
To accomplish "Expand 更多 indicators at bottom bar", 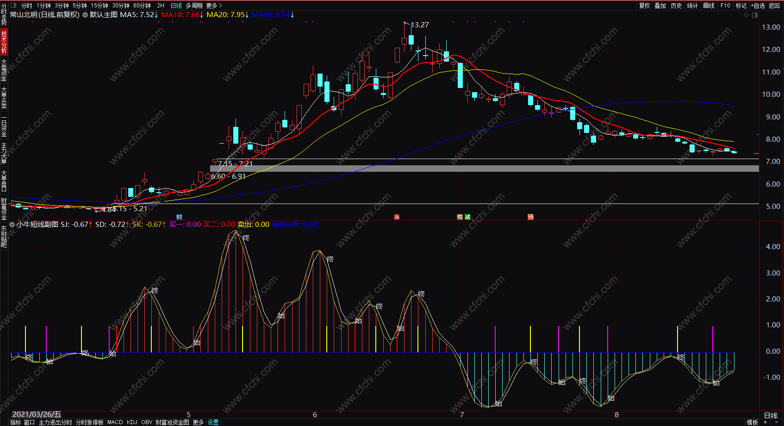I will (198, 422).
